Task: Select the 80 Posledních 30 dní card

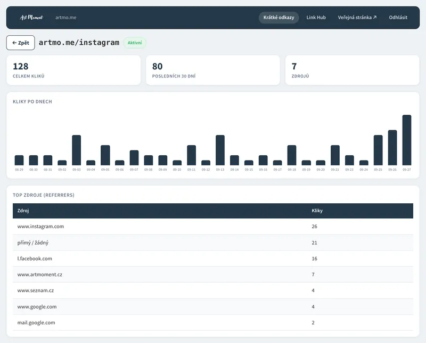Action: [x=212, y=70]
